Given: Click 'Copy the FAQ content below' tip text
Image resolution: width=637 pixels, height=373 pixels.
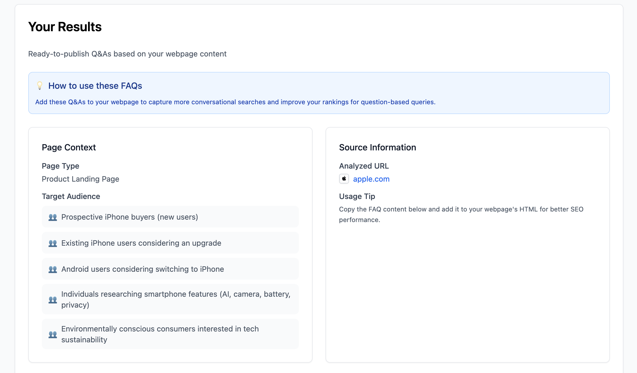Looking at the screenshot, I should coord(461,214).
